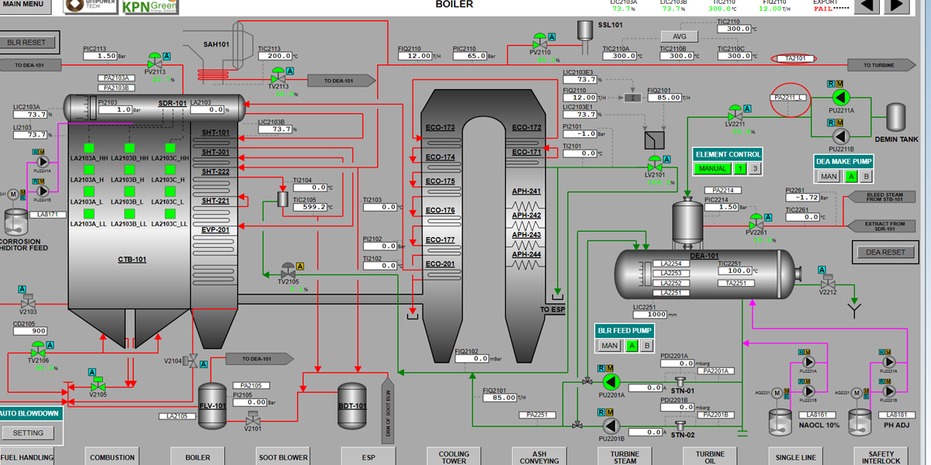Open the SOOT BLOWER tab
Image resolution: width=931 pixels, height=465 pixels.
pos(283,456)
